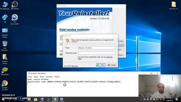This screenshot has height=102, width=181.
Task: Open volume tray icon
Action: [x=163, y=99]
